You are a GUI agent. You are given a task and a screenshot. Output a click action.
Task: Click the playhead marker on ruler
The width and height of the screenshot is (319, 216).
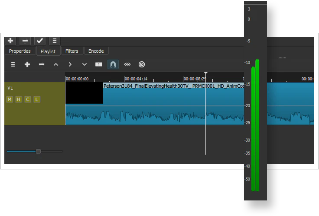[x=206, y=73]
